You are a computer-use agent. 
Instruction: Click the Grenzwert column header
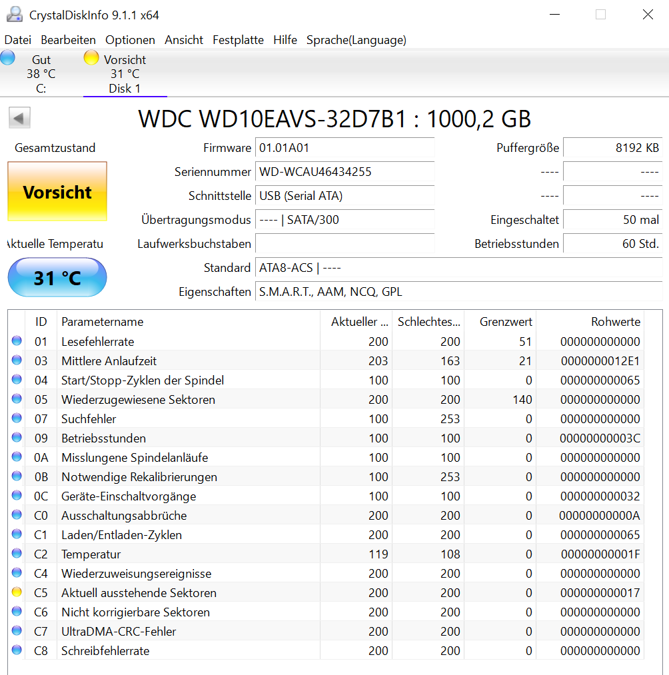pos(500,322)
